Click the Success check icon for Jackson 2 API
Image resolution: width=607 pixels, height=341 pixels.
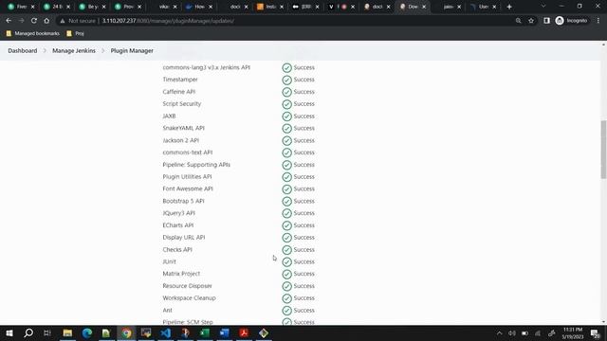[286, 141]
